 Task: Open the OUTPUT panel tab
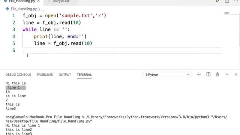[65, 75]
